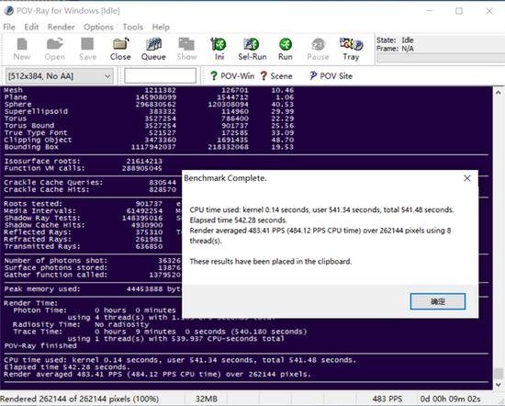Viewport: 505px width, 406px height.
Task: Click the 0d 00h 09m 02s elapsed time
Action: coord(450,399)
